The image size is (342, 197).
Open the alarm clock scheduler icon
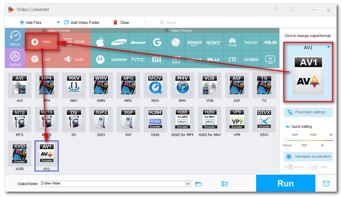tap(326, 184)
